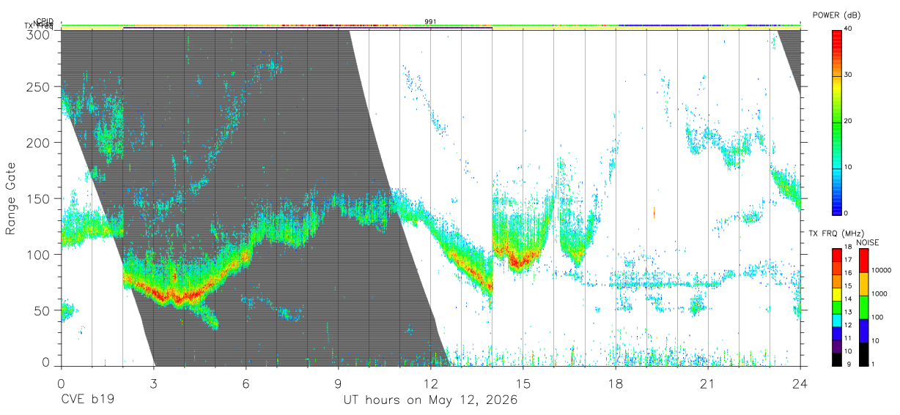Screen dimensions: 900x415
Task: Click the 9 tick on UT hours axis
Action: click(339, 382)
